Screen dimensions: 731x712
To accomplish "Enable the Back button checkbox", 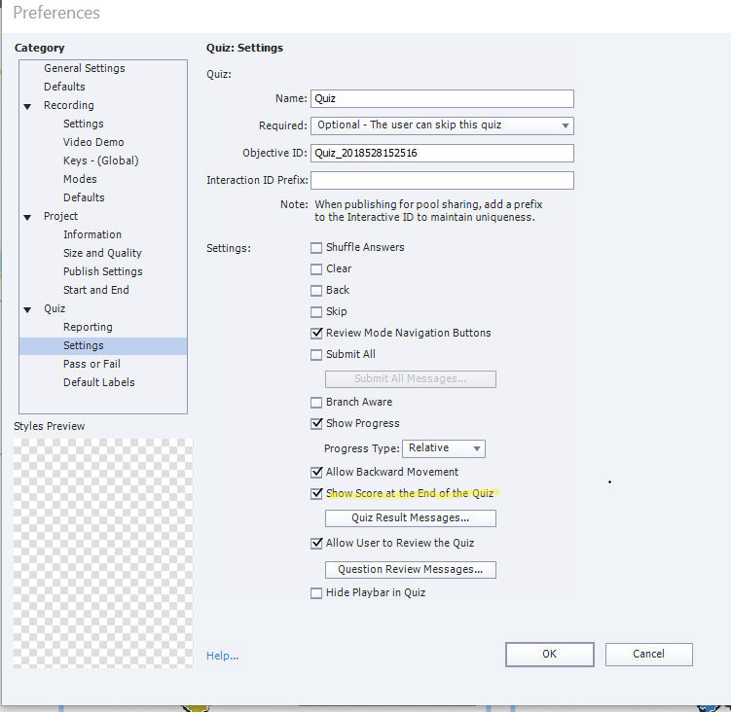I will point(316,290).
